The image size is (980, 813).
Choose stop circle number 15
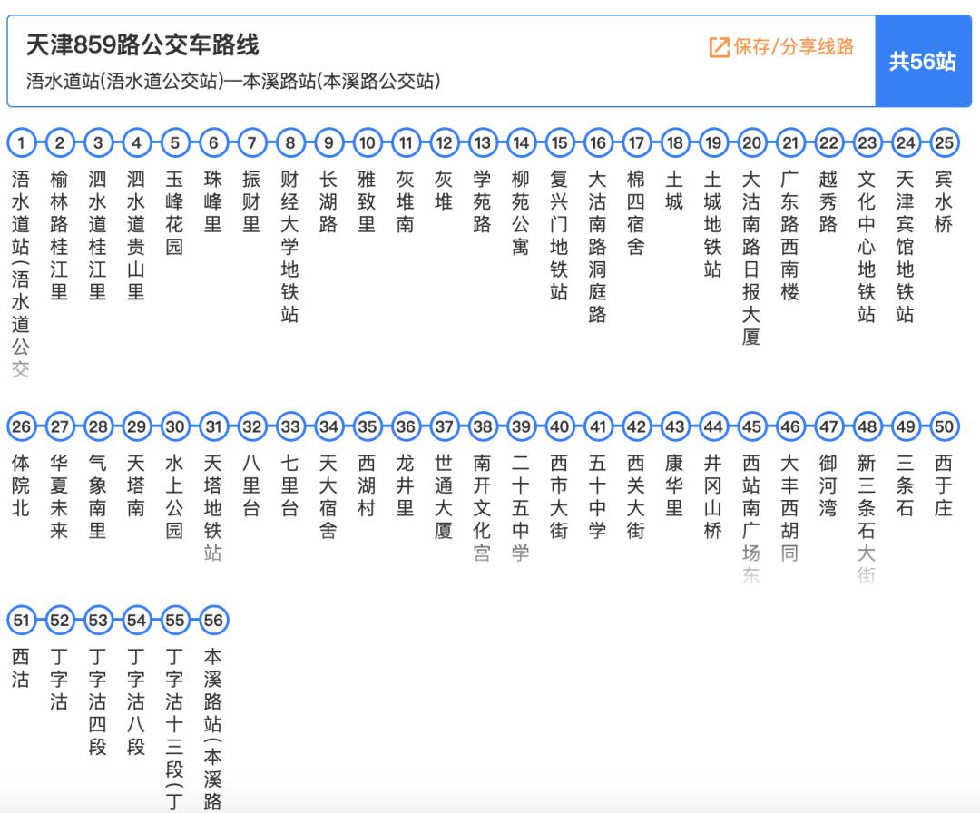click(559, 143)
